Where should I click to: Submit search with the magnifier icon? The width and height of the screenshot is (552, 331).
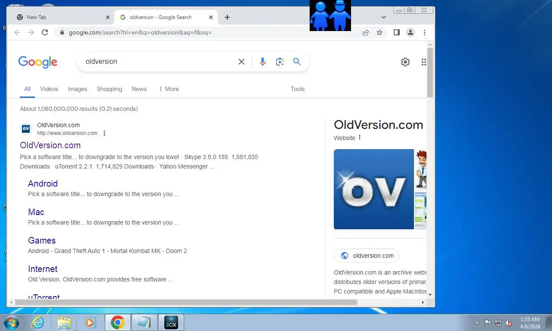(x=297, y=62)
